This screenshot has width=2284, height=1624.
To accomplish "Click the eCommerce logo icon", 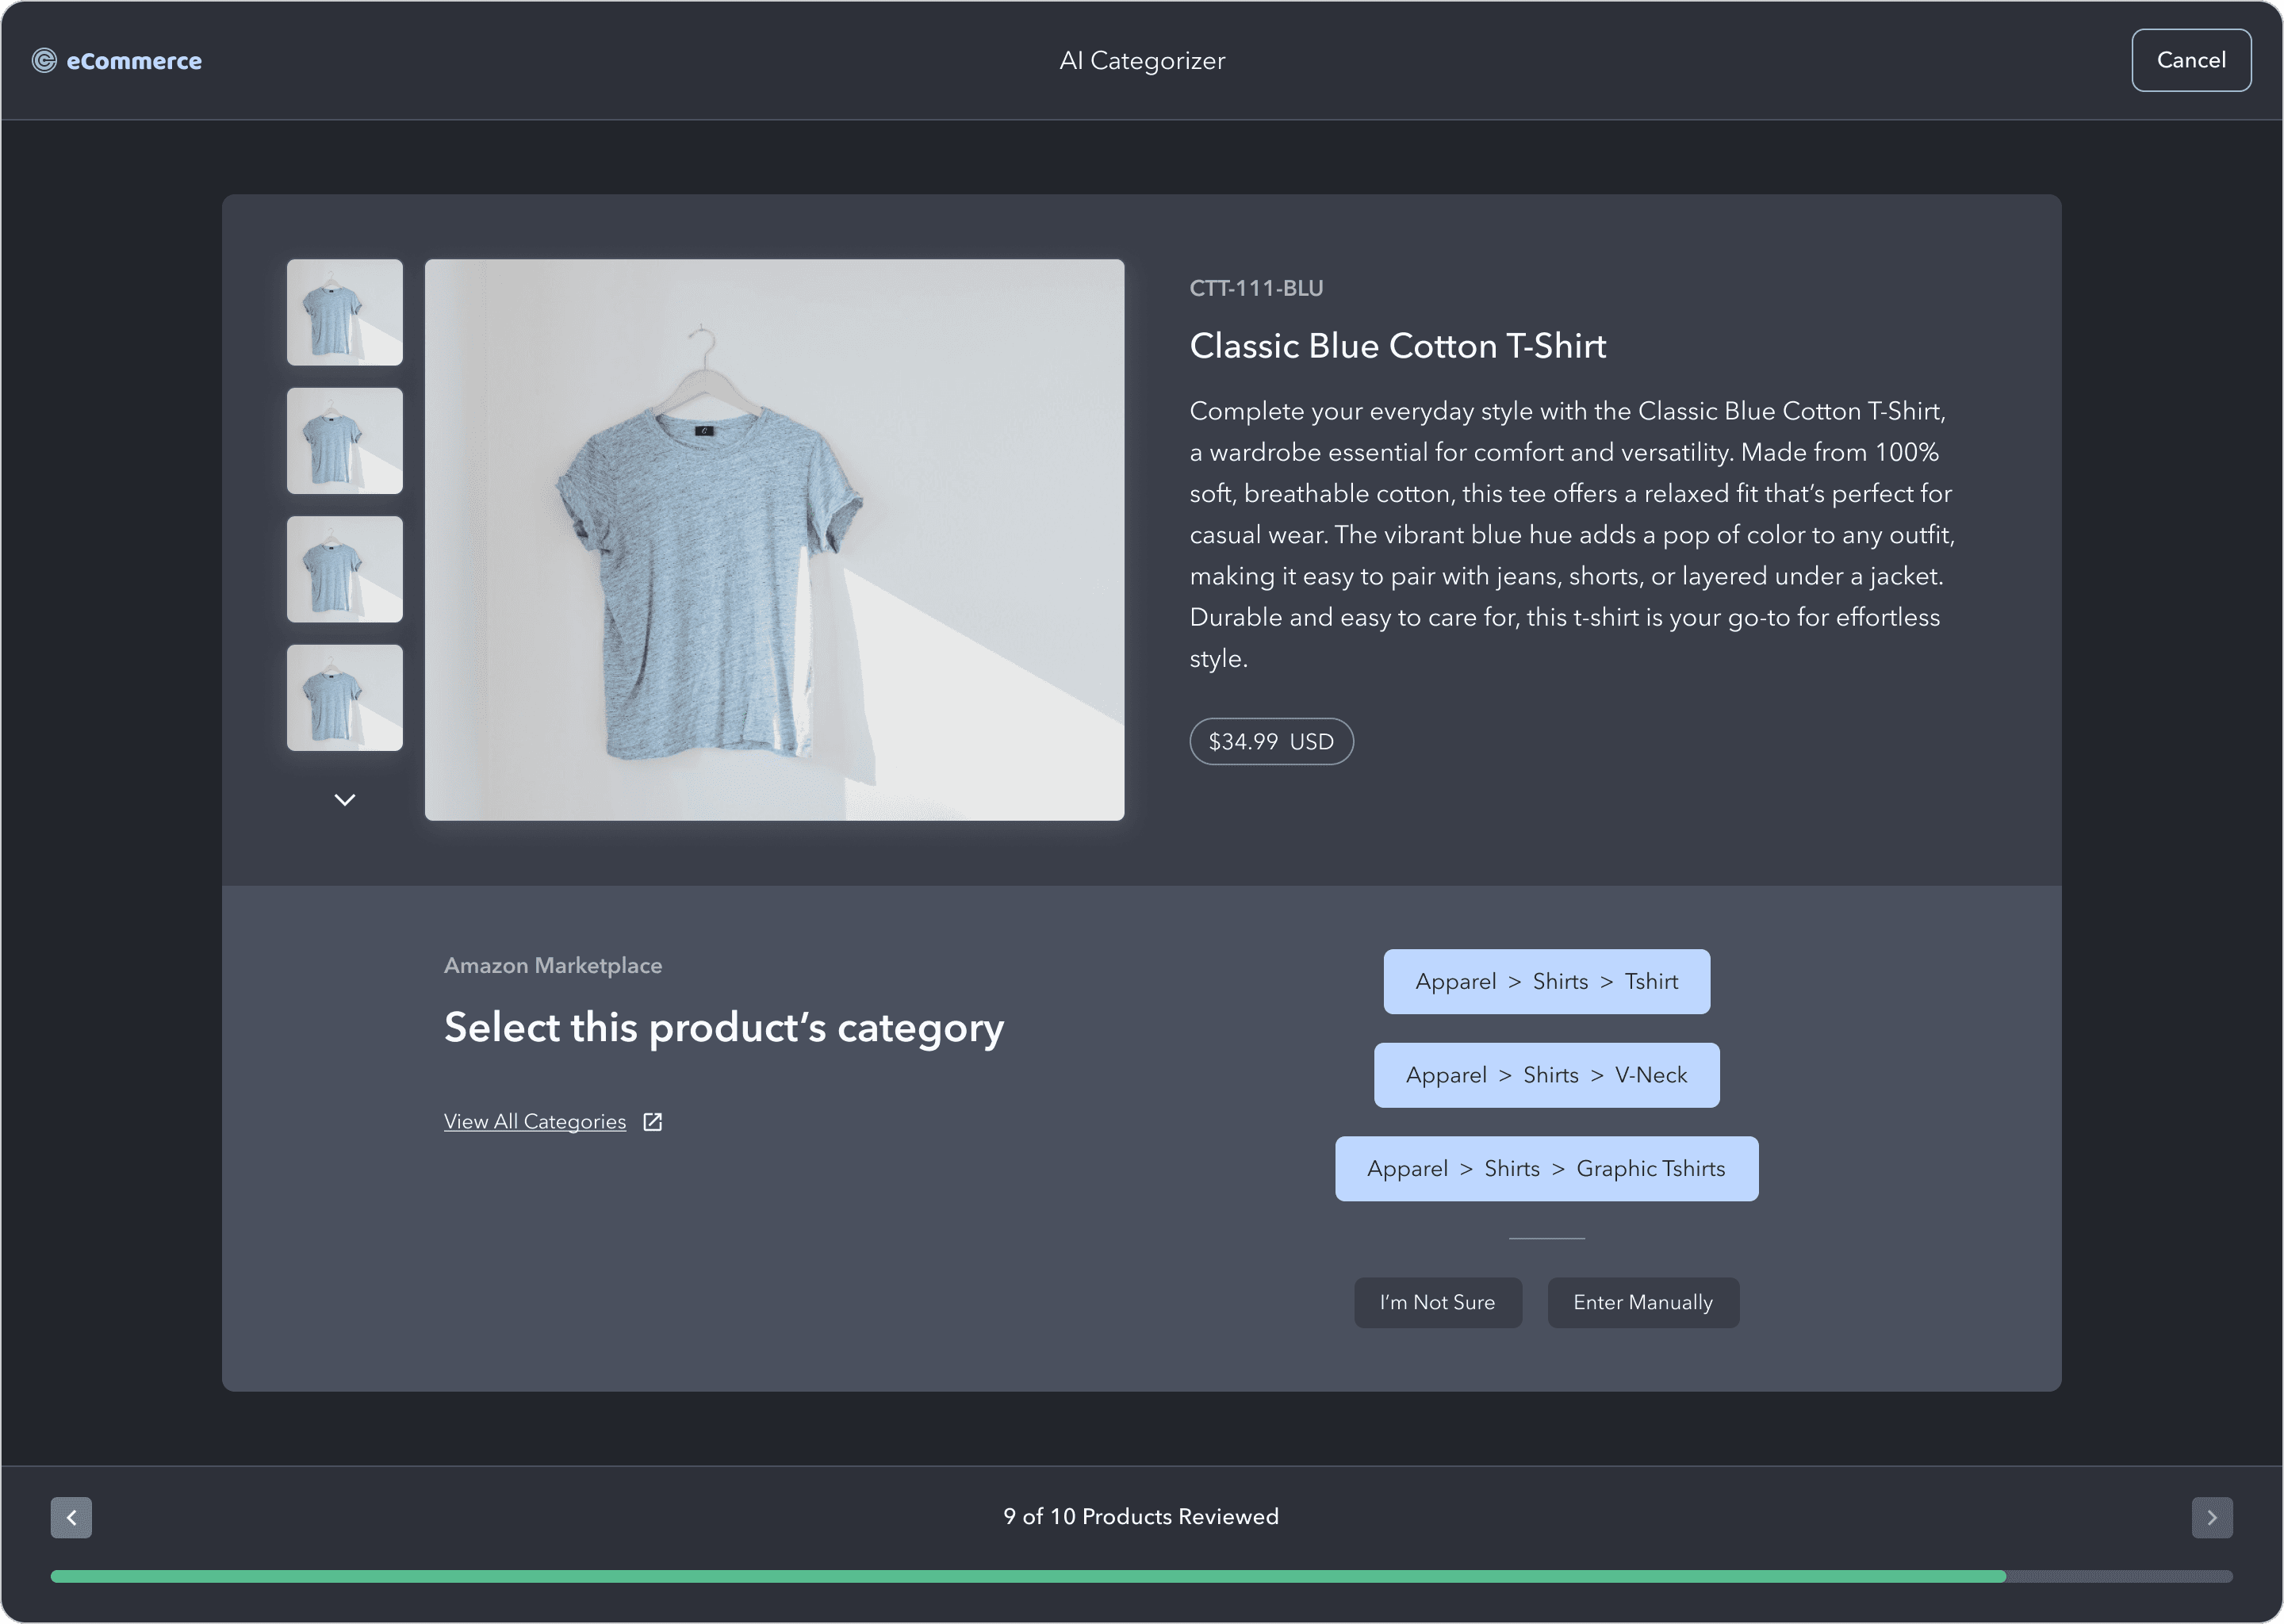I will (x=44, y=61).
